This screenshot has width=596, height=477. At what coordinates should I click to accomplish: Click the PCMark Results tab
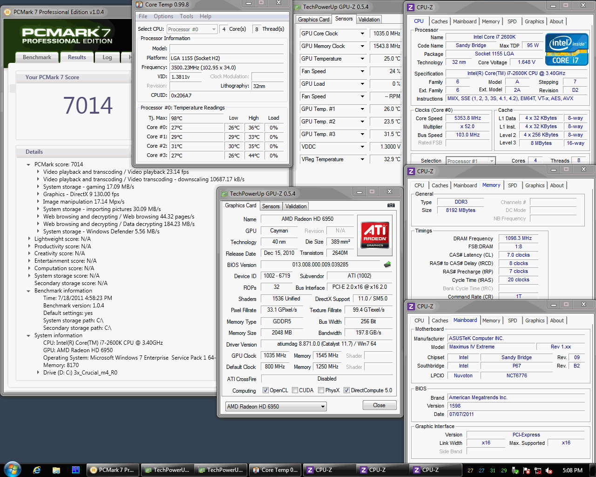pos(77,57)
